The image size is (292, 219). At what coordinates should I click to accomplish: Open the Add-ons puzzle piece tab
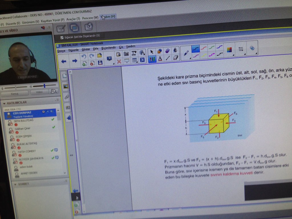(69, 118)
